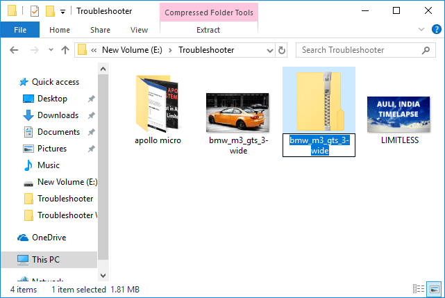
Task: Open the File ribbon tab
Action: click(20, 30)
